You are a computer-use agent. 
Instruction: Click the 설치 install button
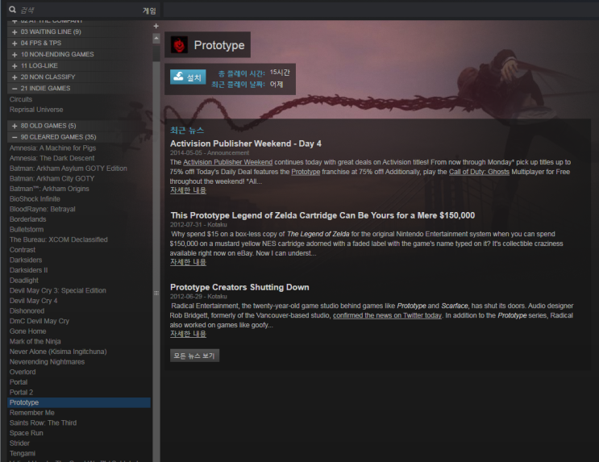click(188, 77)
